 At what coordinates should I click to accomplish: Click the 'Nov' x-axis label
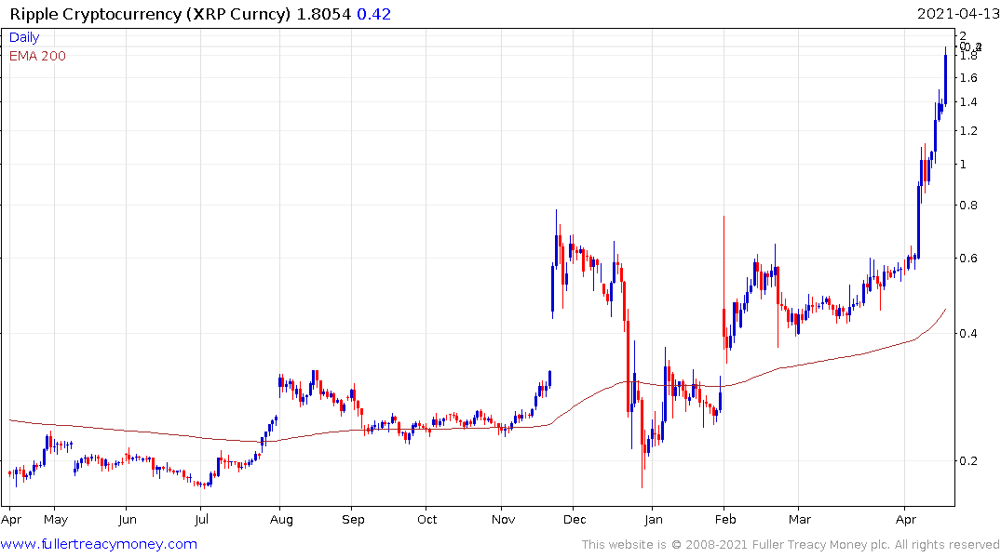(503, 520)
